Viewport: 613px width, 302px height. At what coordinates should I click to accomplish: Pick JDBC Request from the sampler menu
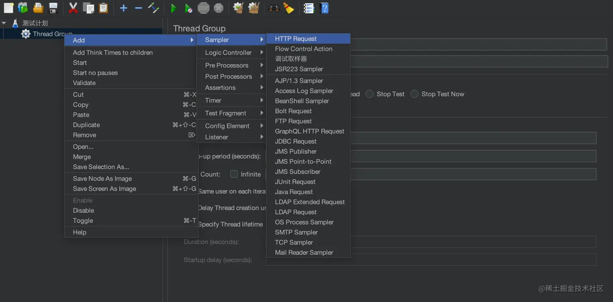tap(309, 141)
